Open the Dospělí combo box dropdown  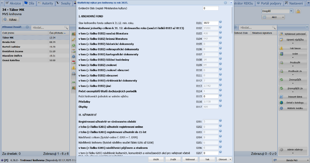click(291, 11)
